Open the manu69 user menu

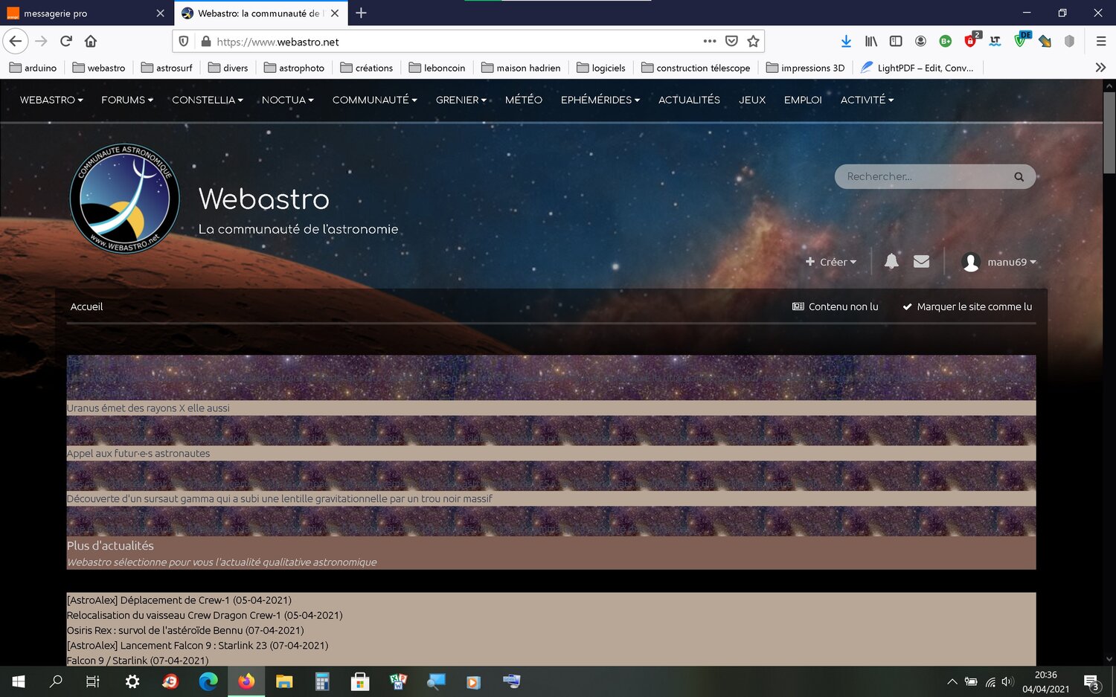(998, 262)
